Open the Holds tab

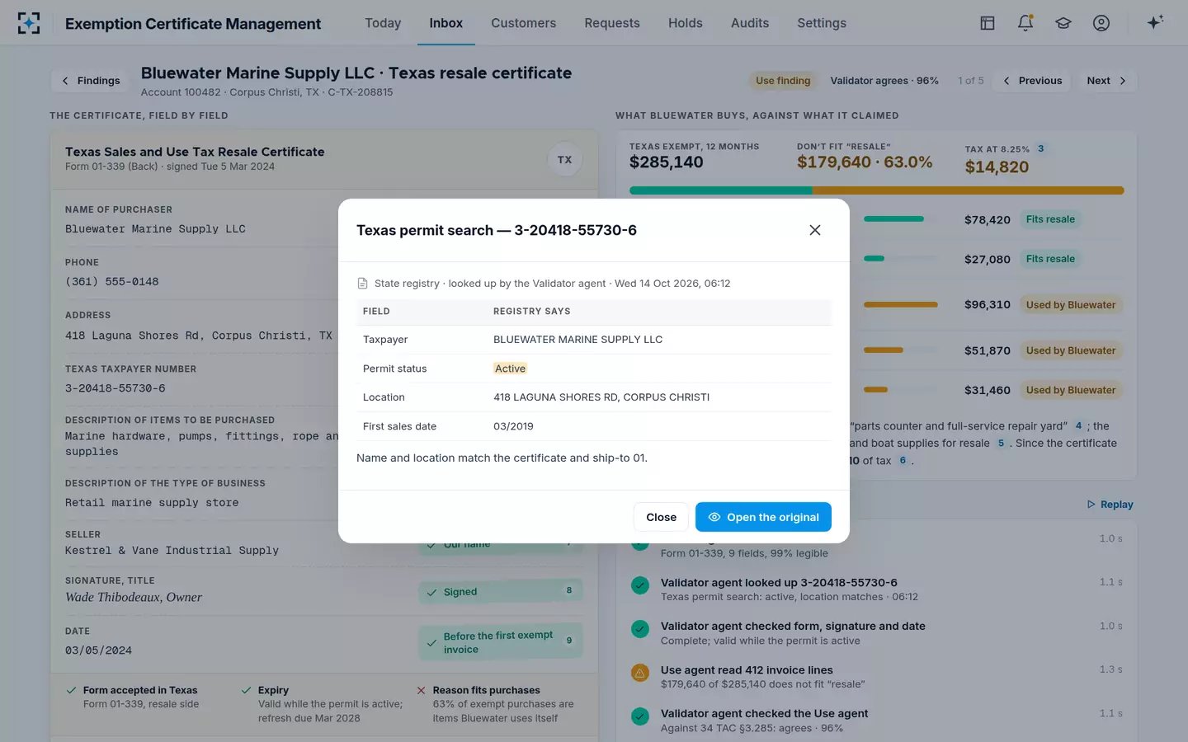pyautogui.click(x=686, y=23)
